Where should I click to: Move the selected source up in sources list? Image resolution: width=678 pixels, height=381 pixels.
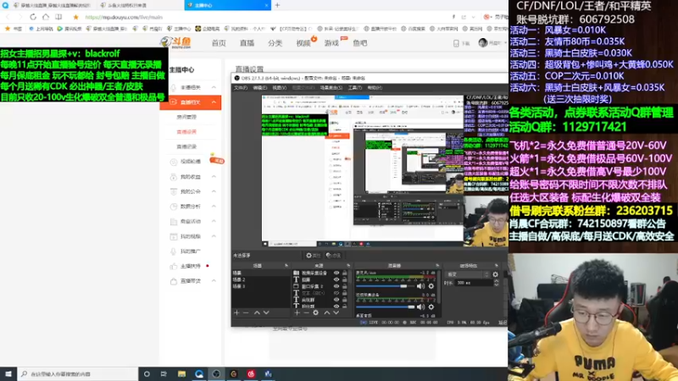point(327,312)
